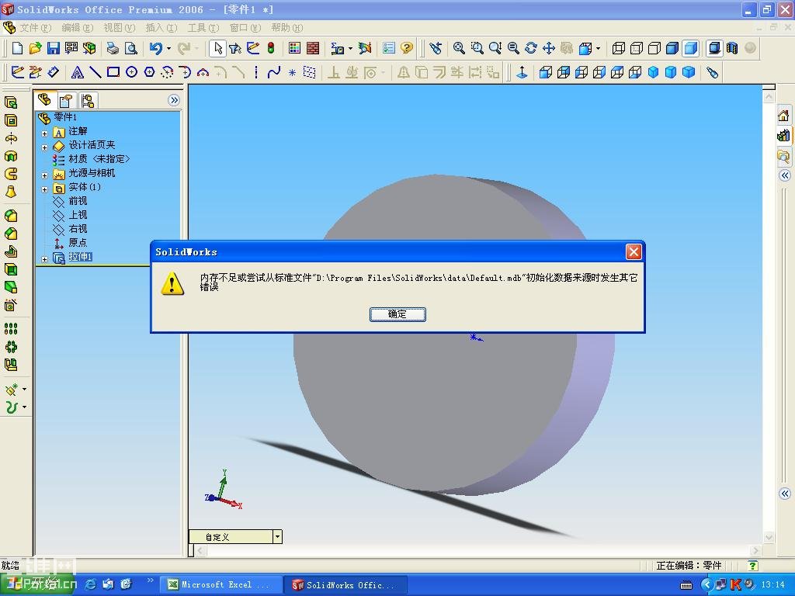Viewport: 795px width, 596px height.
Task: Click the Undo arrow icon
Action: [x=155, y=48]
